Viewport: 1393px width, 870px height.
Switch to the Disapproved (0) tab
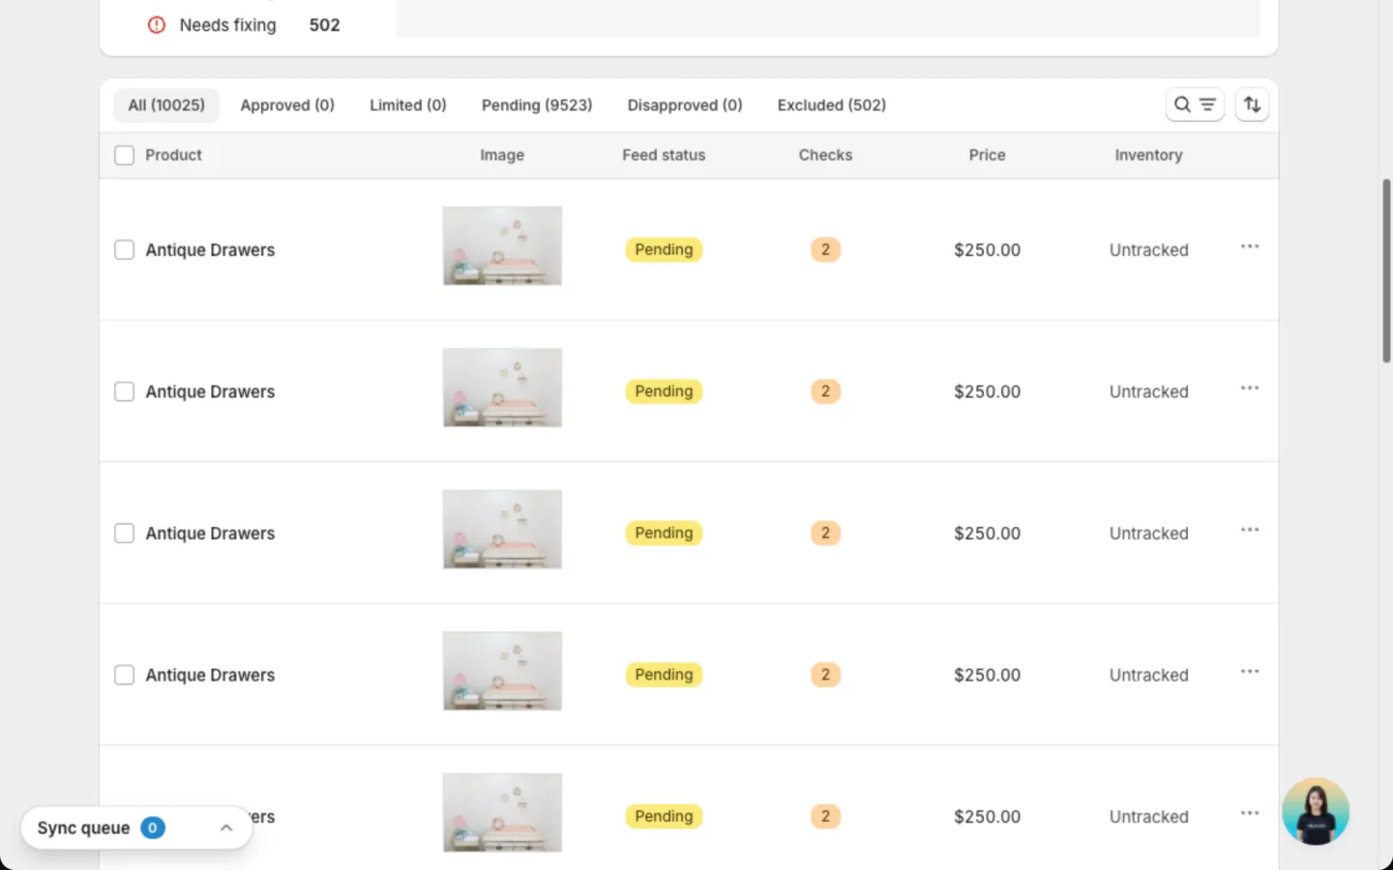pos(685,105)
